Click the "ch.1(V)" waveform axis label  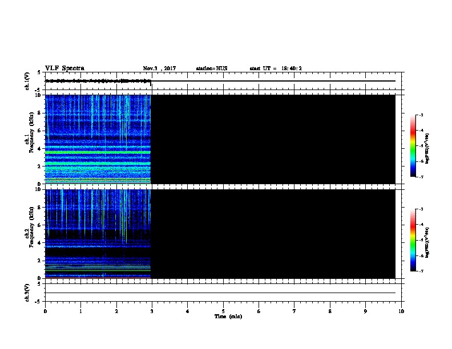[x=27, y=81]
